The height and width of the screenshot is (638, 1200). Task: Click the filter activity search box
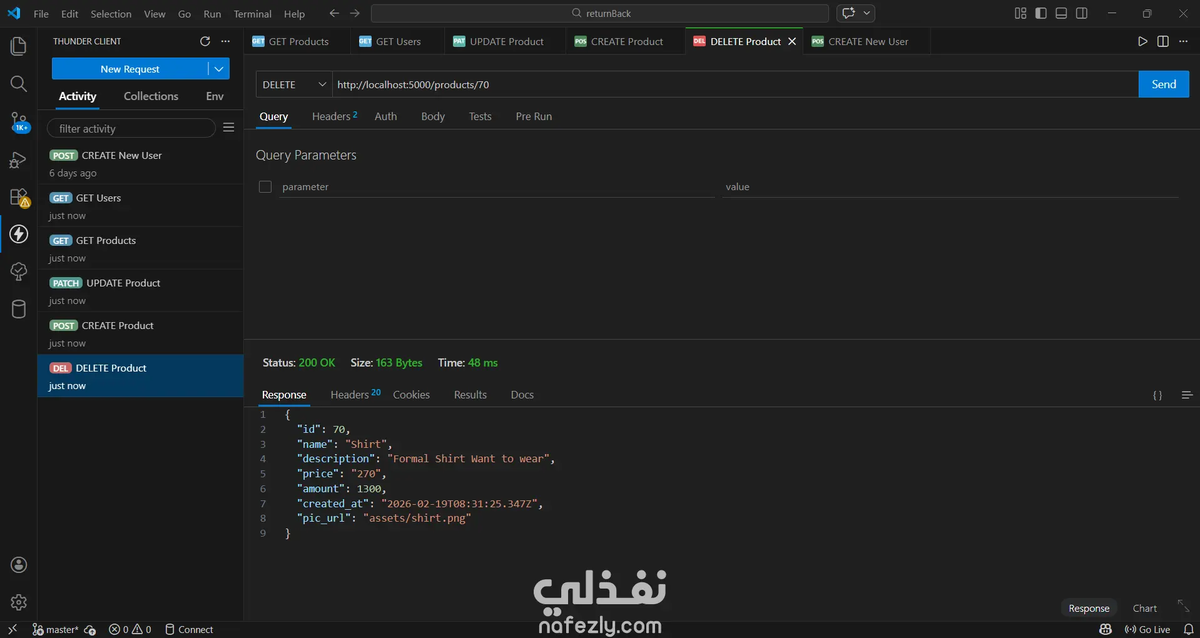131,128
